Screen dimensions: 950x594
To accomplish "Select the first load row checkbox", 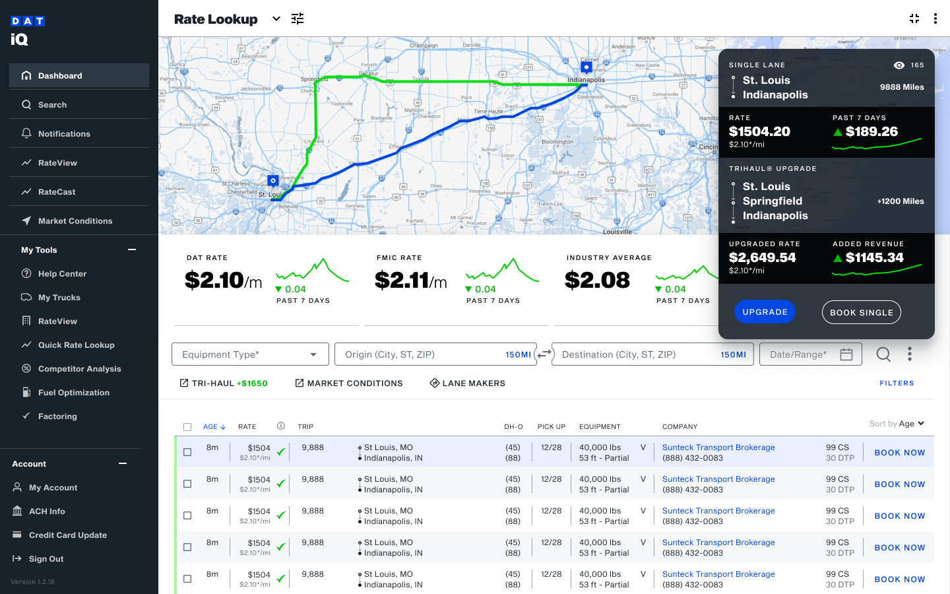I will click(x=187, y=452).
